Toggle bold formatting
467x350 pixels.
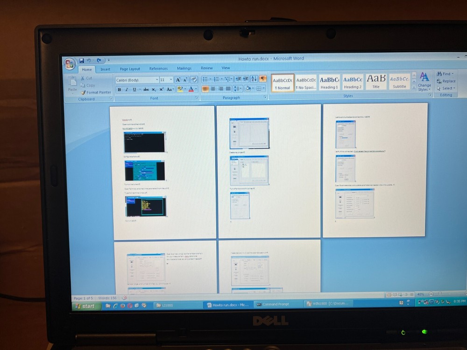click(119, 89)
